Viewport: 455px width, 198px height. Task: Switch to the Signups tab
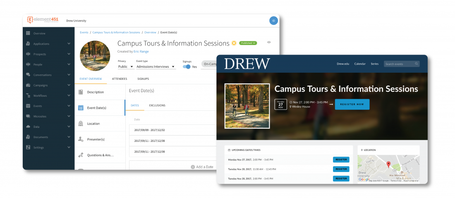[143, 79]
